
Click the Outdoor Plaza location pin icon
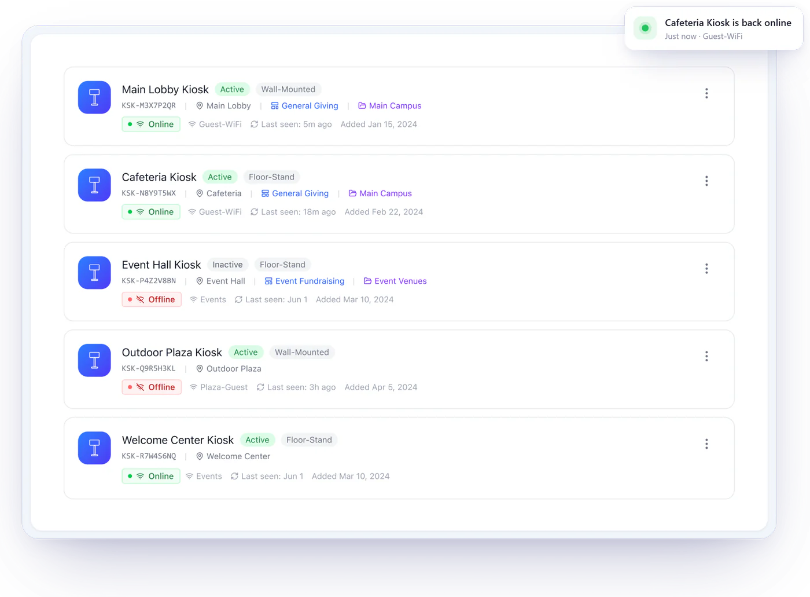point(200,369)
